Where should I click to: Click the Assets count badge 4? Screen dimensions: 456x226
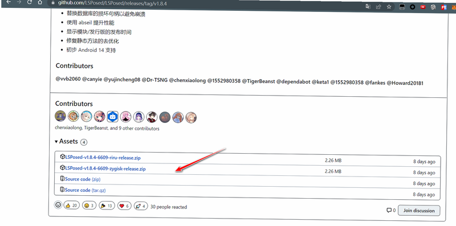(84, 142)
